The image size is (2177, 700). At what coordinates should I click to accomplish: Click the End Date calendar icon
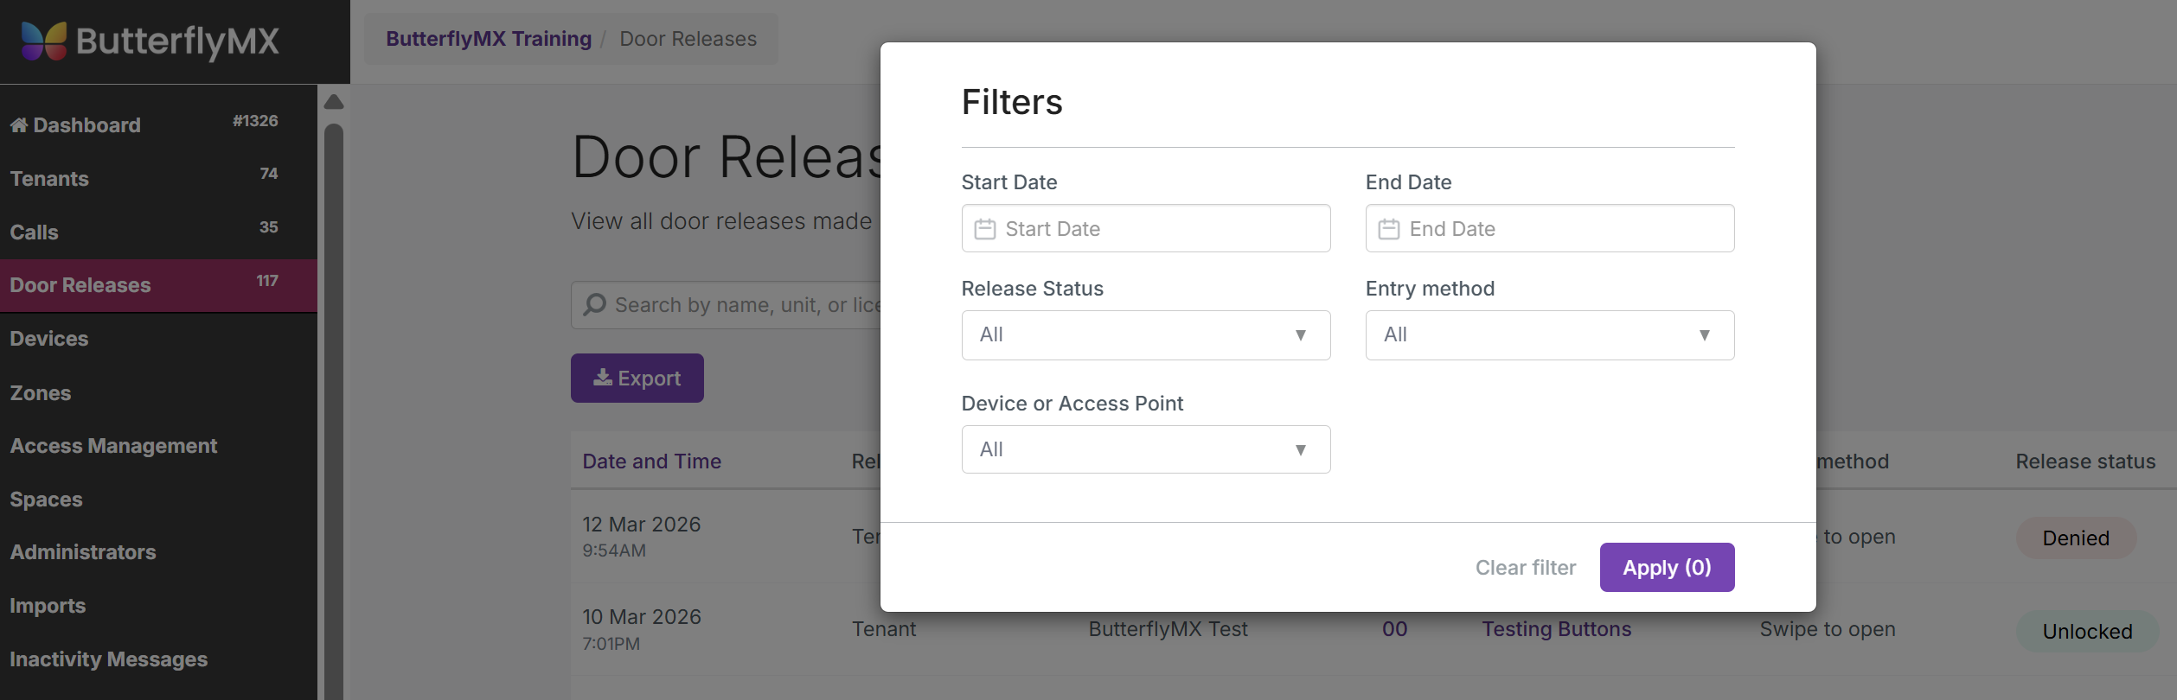coord(1388,229)
